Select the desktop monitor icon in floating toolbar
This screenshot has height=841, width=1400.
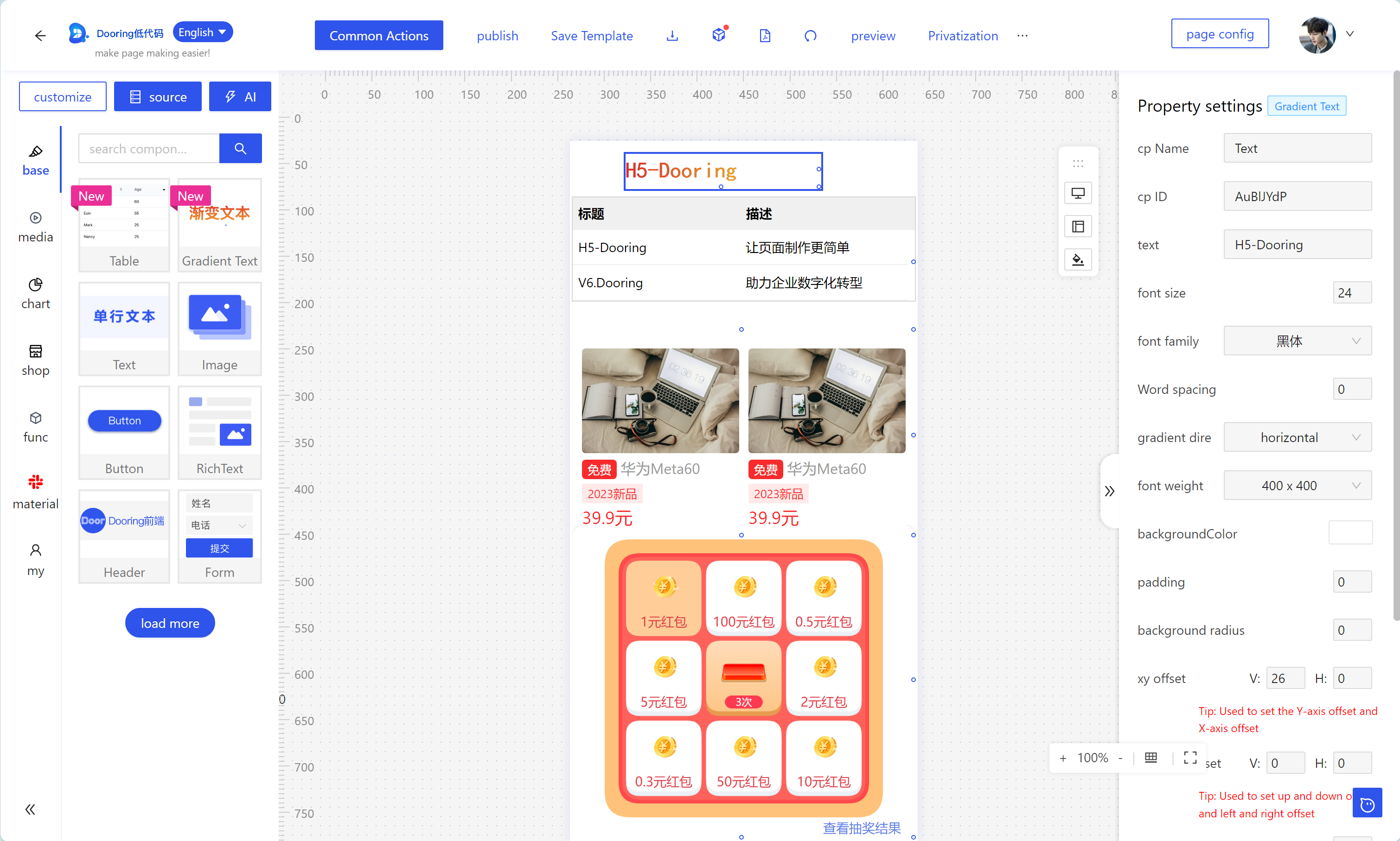(1078, 193)
